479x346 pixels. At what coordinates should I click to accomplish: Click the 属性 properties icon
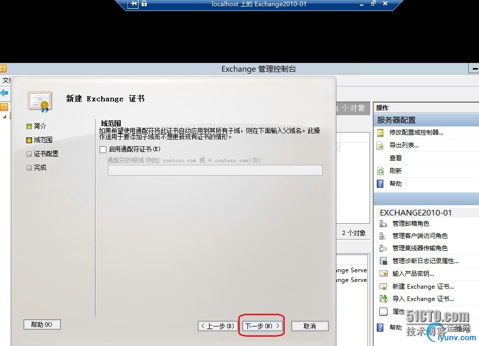(x=383, y=312)
